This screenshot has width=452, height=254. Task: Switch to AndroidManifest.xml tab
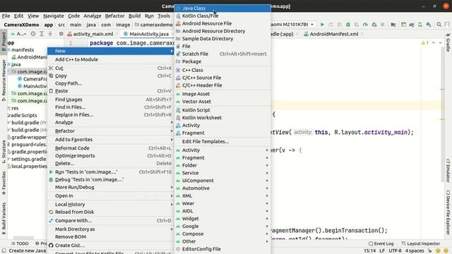pos(334,34)
